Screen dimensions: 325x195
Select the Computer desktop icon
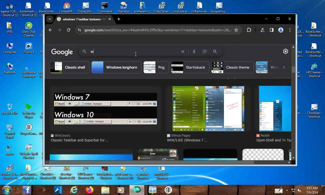[x=10, y=48]
